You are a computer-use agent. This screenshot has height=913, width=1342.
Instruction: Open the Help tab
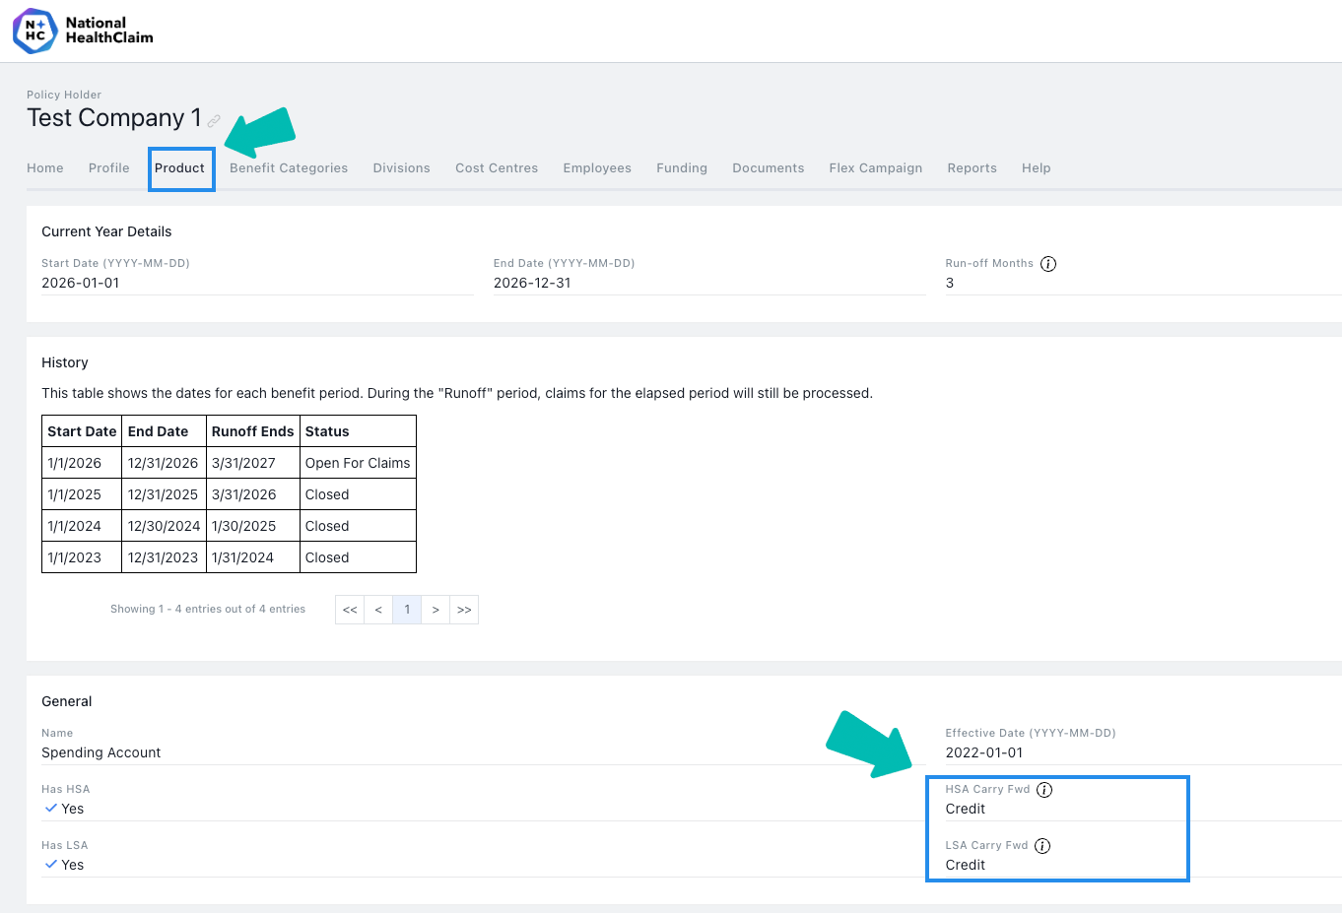(x=1037, y=168)
